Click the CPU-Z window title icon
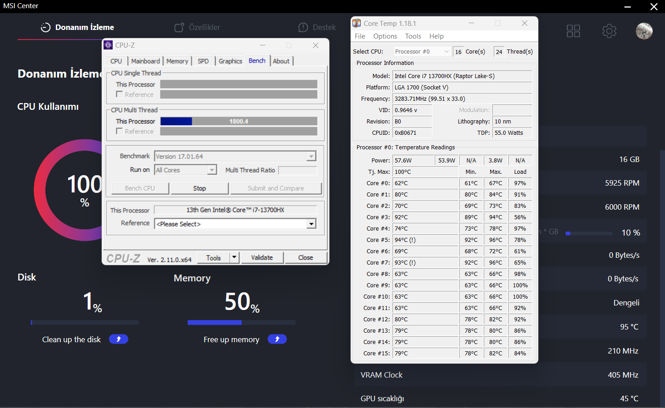Image resolution: width=665 pixels, height=408 pixels. click(108, 45)
